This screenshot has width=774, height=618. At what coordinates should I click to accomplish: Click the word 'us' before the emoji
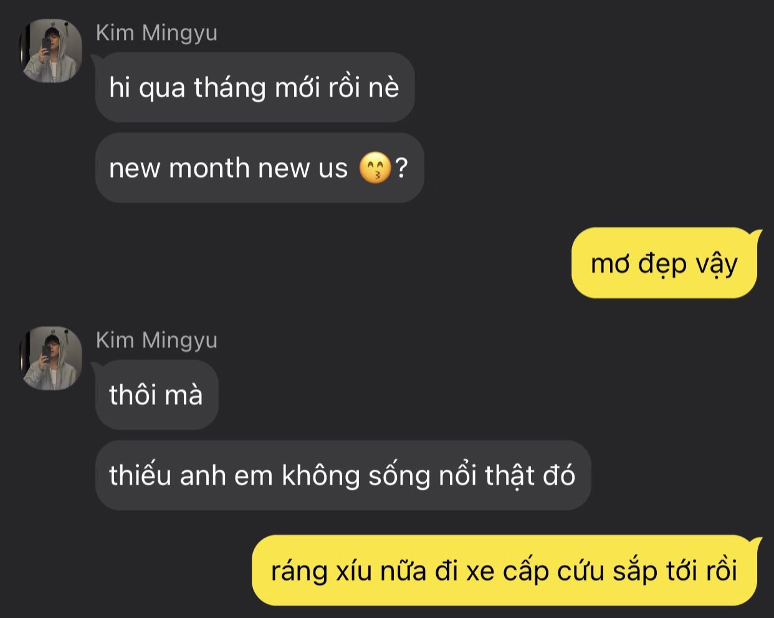click(x=333, y=169)
